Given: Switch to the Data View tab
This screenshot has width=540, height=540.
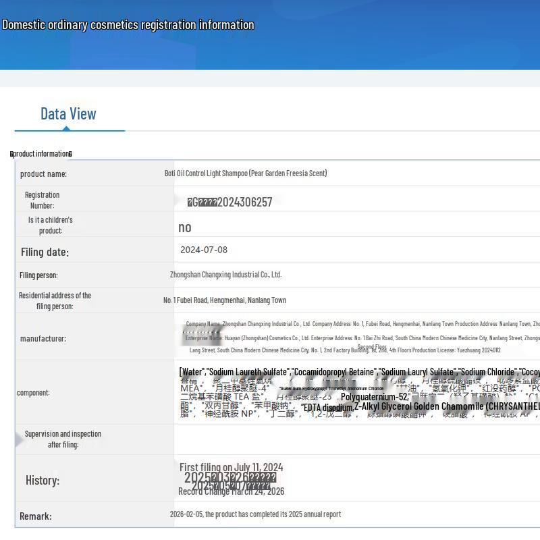Looking at the screenshot, I should click(68, 114).
